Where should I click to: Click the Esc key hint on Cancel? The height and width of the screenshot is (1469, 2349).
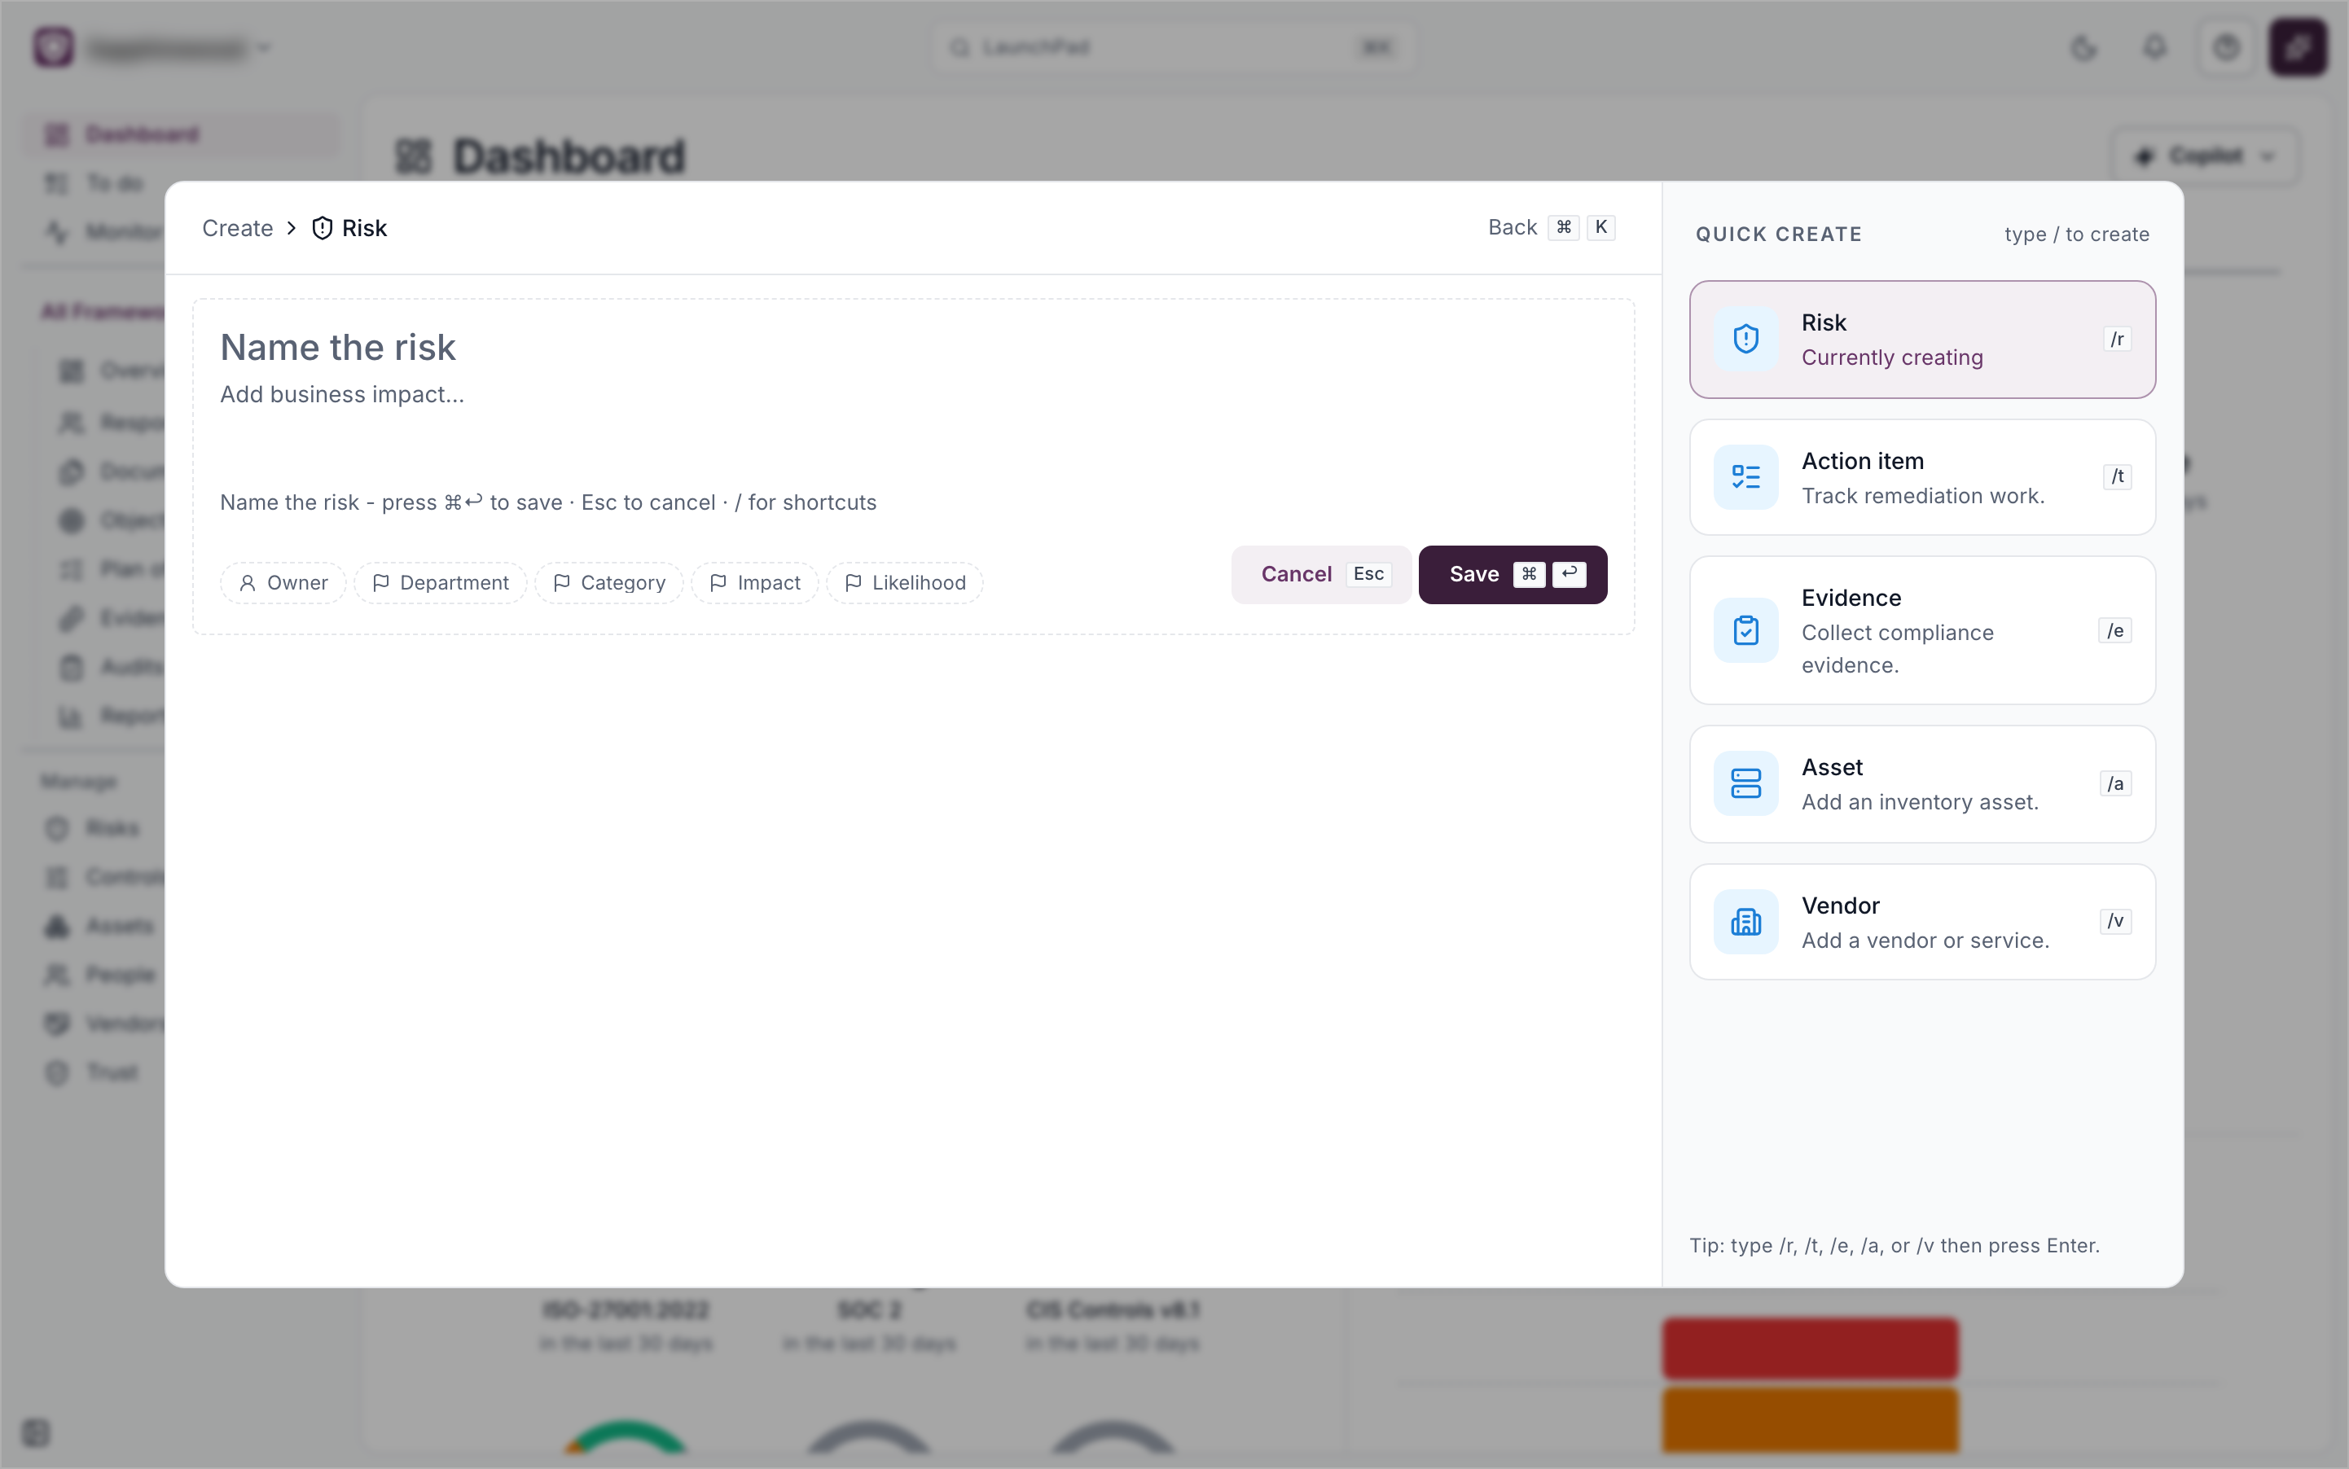tap(1368, 574)
